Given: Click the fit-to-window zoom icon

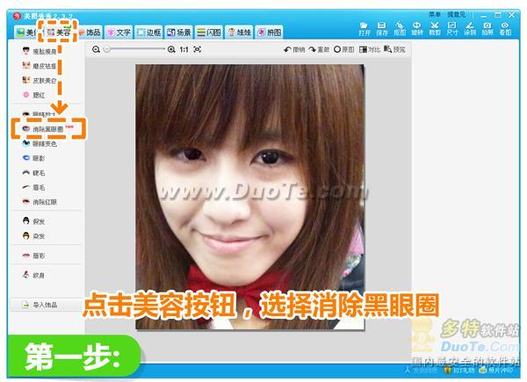Looking at the screenshot, I should [x=198, y=49].
